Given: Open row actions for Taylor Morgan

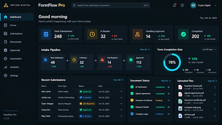Looking at the screenshot, I should tap(121, 104).
